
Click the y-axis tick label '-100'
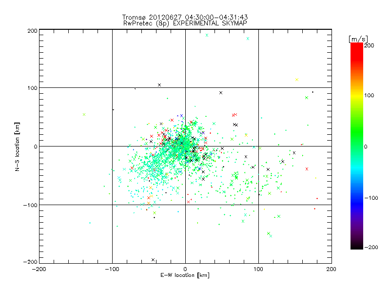tap(30, 205)
